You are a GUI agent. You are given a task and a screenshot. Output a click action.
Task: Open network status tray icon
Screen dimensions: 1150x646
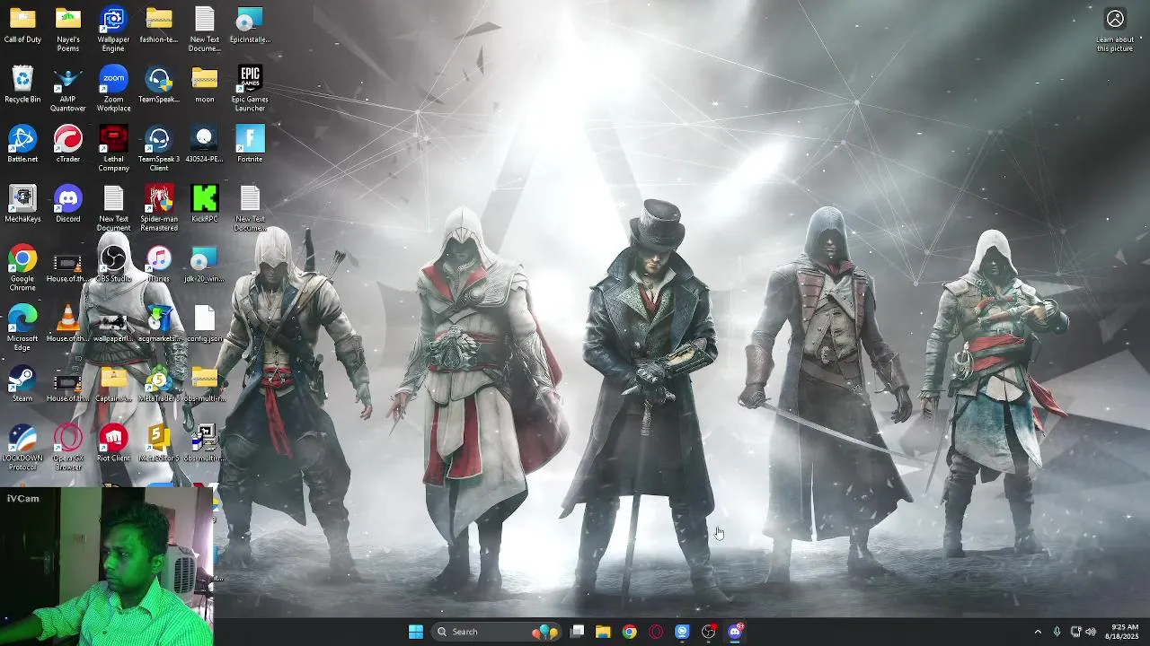click(x=1075, y=632)
